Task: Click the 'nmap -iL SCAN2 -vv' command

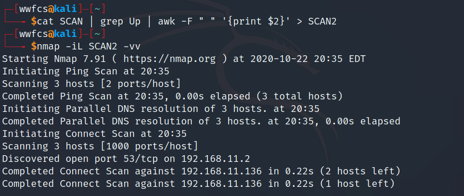Action: tap(89, 46)
